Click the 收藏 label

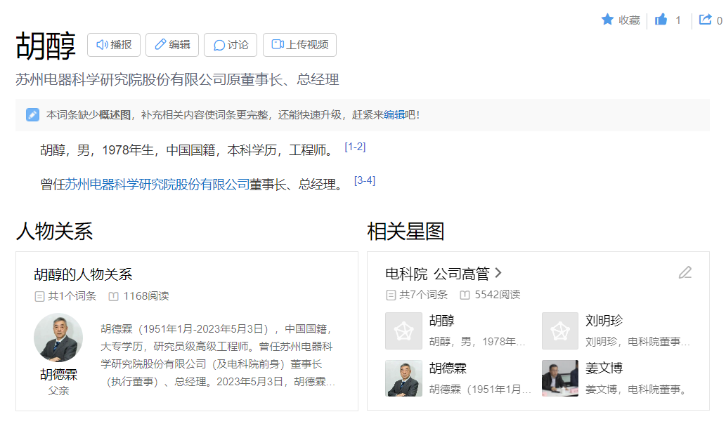click(x=629, y=20)
